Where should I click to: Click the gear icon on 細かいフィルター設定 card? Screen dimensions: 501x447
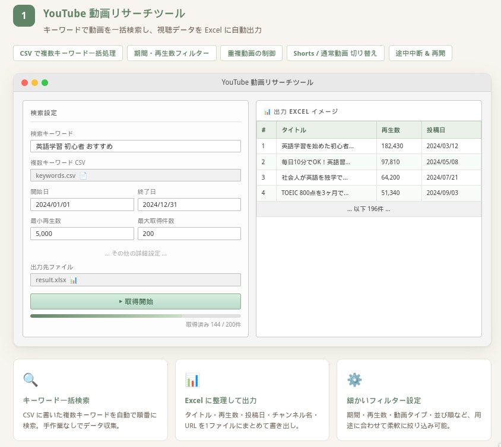[x=354, y=379]
